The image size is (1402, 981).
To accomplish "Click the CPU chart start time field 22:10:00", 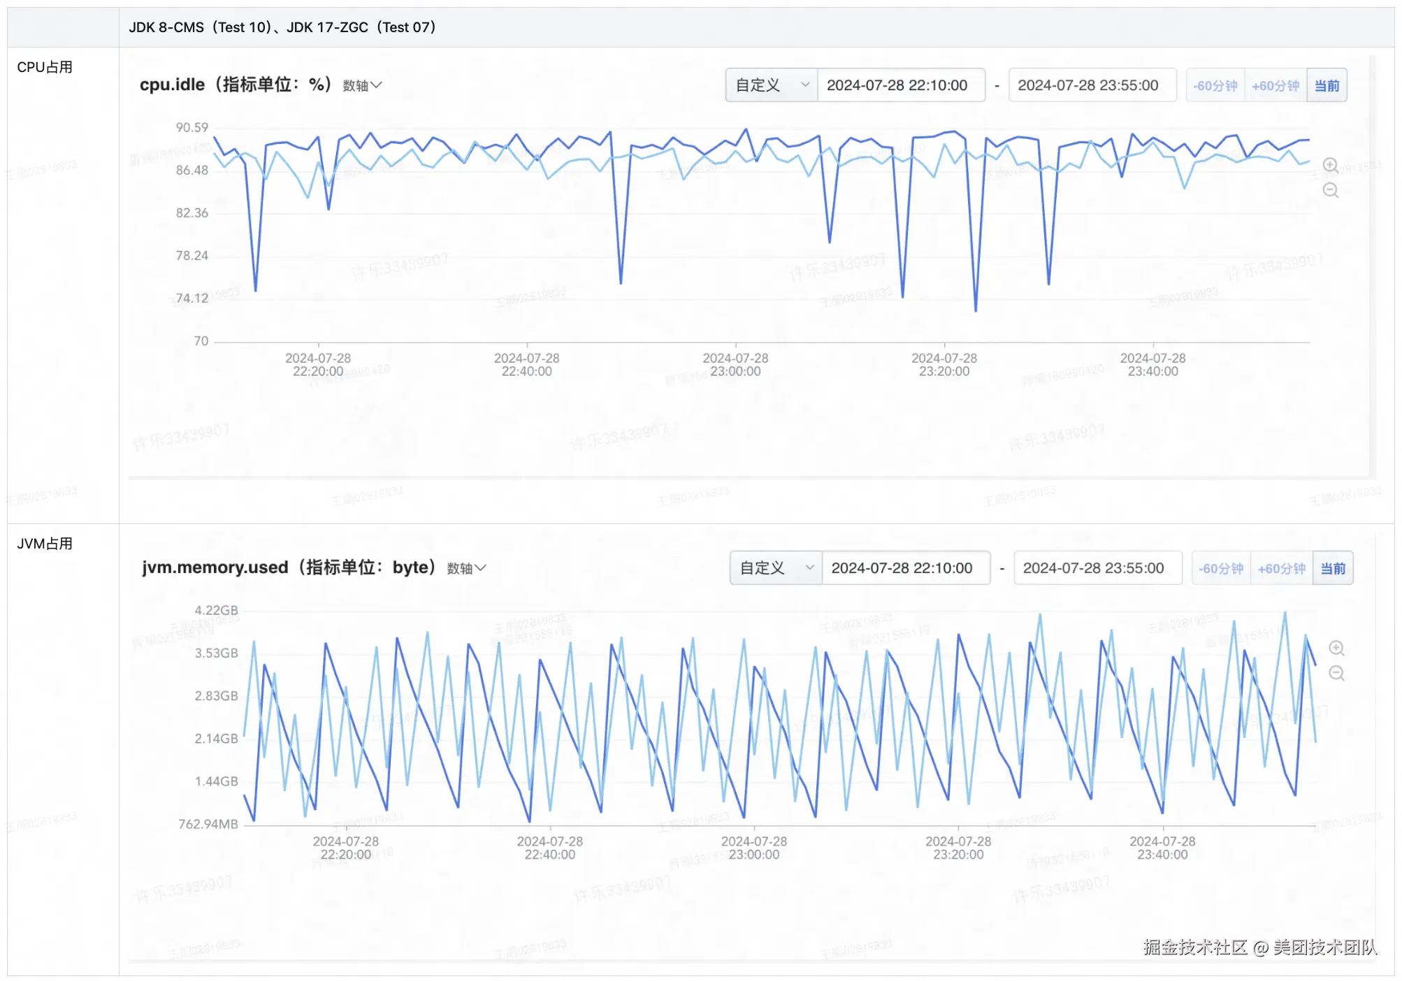I will (x=900, y=85).
